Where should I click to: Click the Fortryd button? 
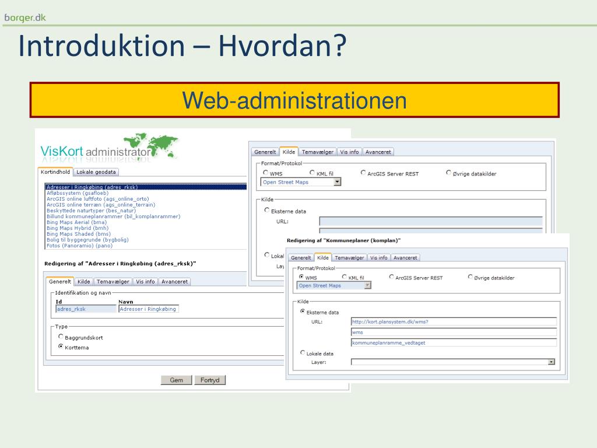coord(209,380)
